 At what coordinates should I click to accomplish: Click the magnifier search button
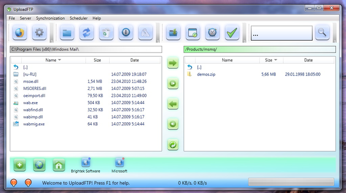322,33
